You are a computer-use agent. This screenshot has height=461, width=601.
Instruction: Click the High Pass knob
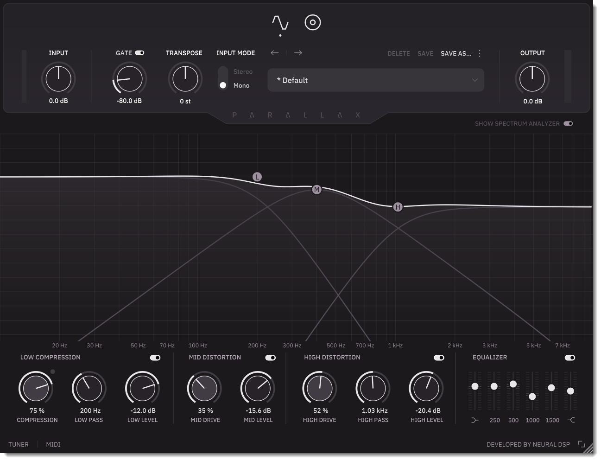coord(373,388)
